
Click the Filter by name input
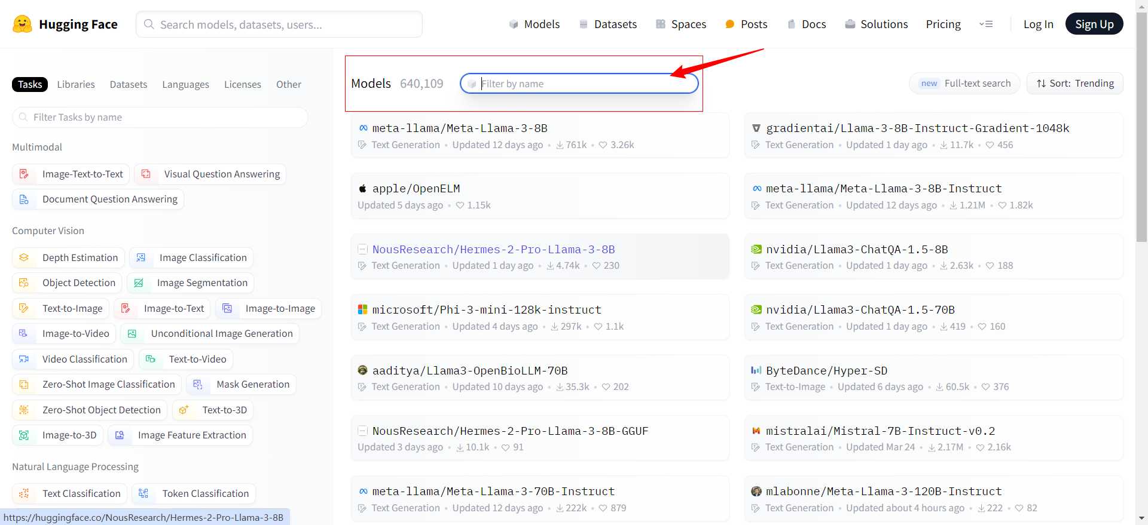pos(579,84)
